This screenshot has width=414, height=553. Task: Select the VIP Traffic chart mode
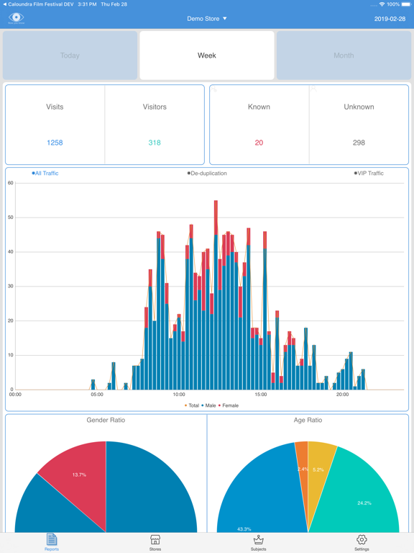(369, 173)
